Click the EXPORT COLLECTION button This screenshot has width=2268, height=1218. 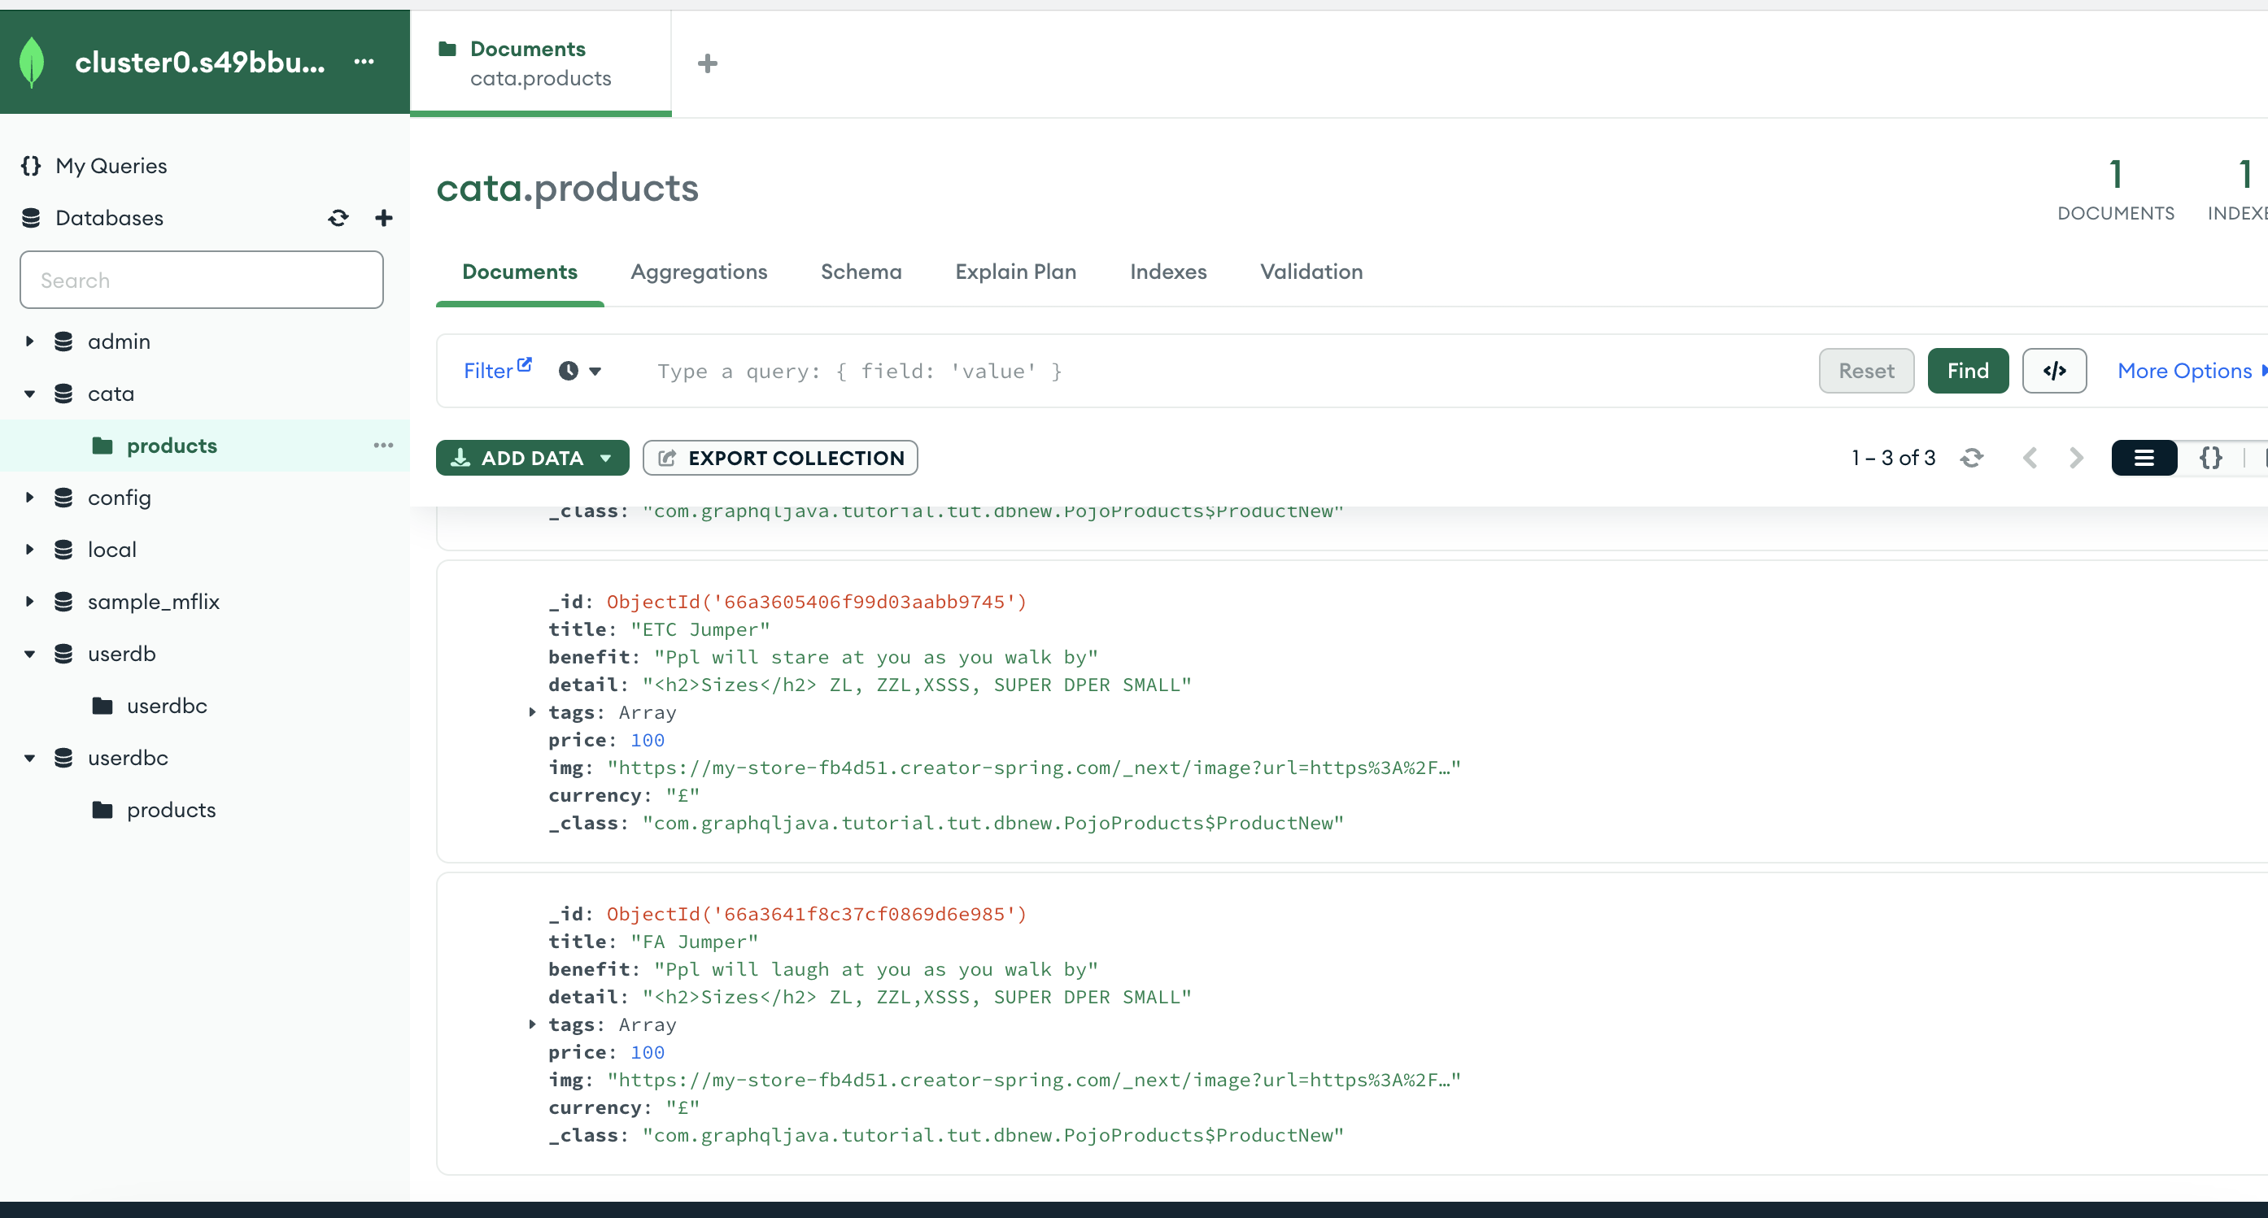pyautogui.click(x=780, y=458)
